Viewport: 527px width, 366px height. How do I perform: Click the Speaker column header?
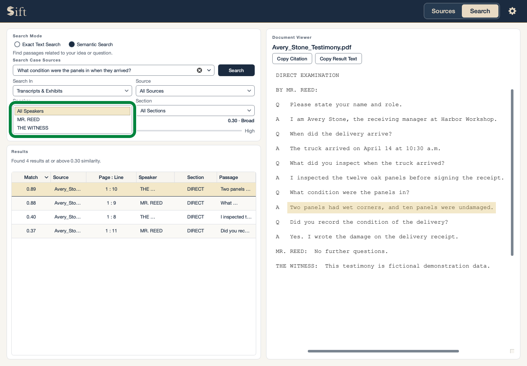pos(155,178)
